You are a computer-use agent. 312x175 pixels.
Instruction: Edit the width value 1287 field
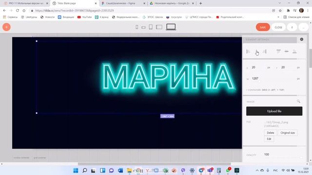(273, 79)
